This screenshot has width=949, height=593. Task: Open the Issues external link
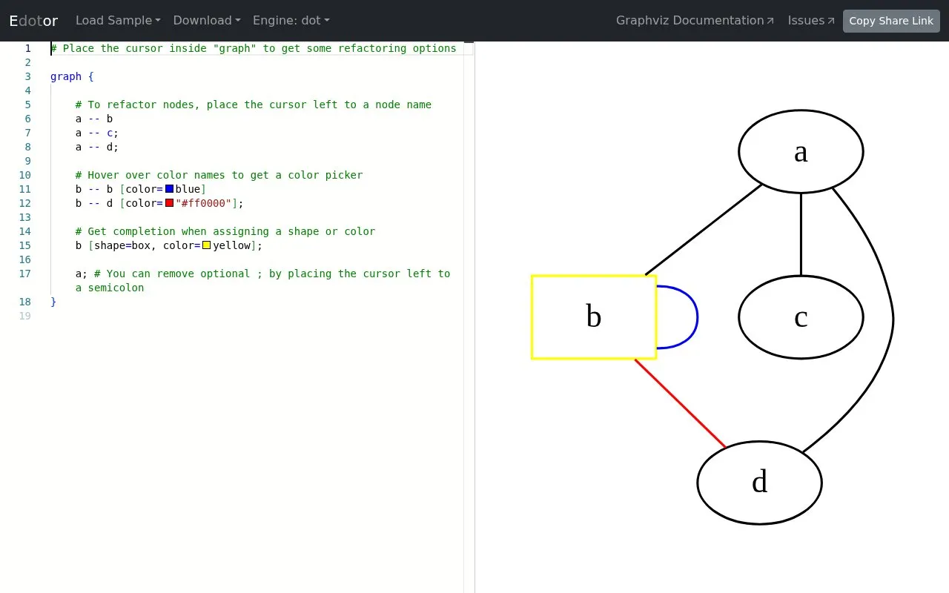[x=811, y=21]
